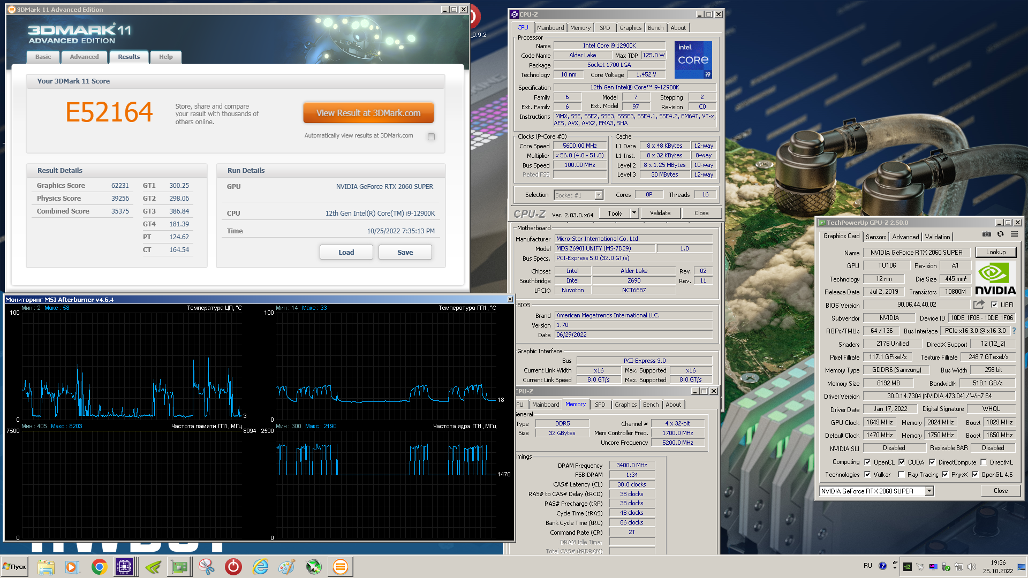The width and height of the screenshot is (1028, 578).
Task: Toggle the OpenGL 4.6 checkbox
Action: pos(975,474)
